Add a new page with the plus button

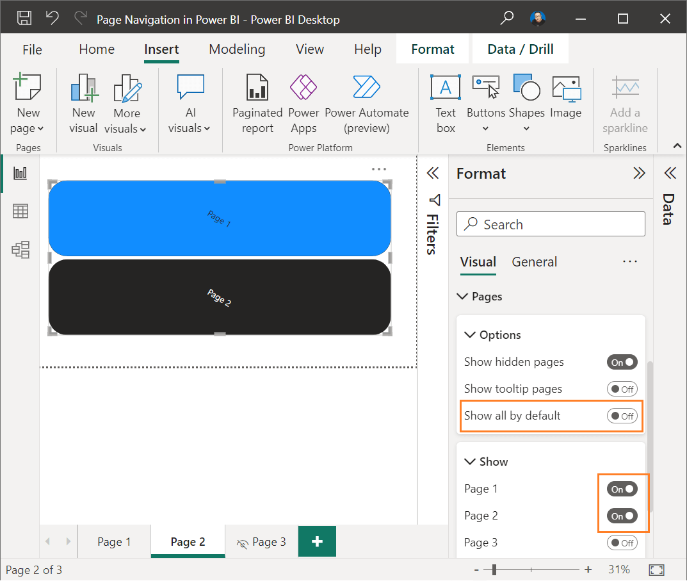click(317, 541)
